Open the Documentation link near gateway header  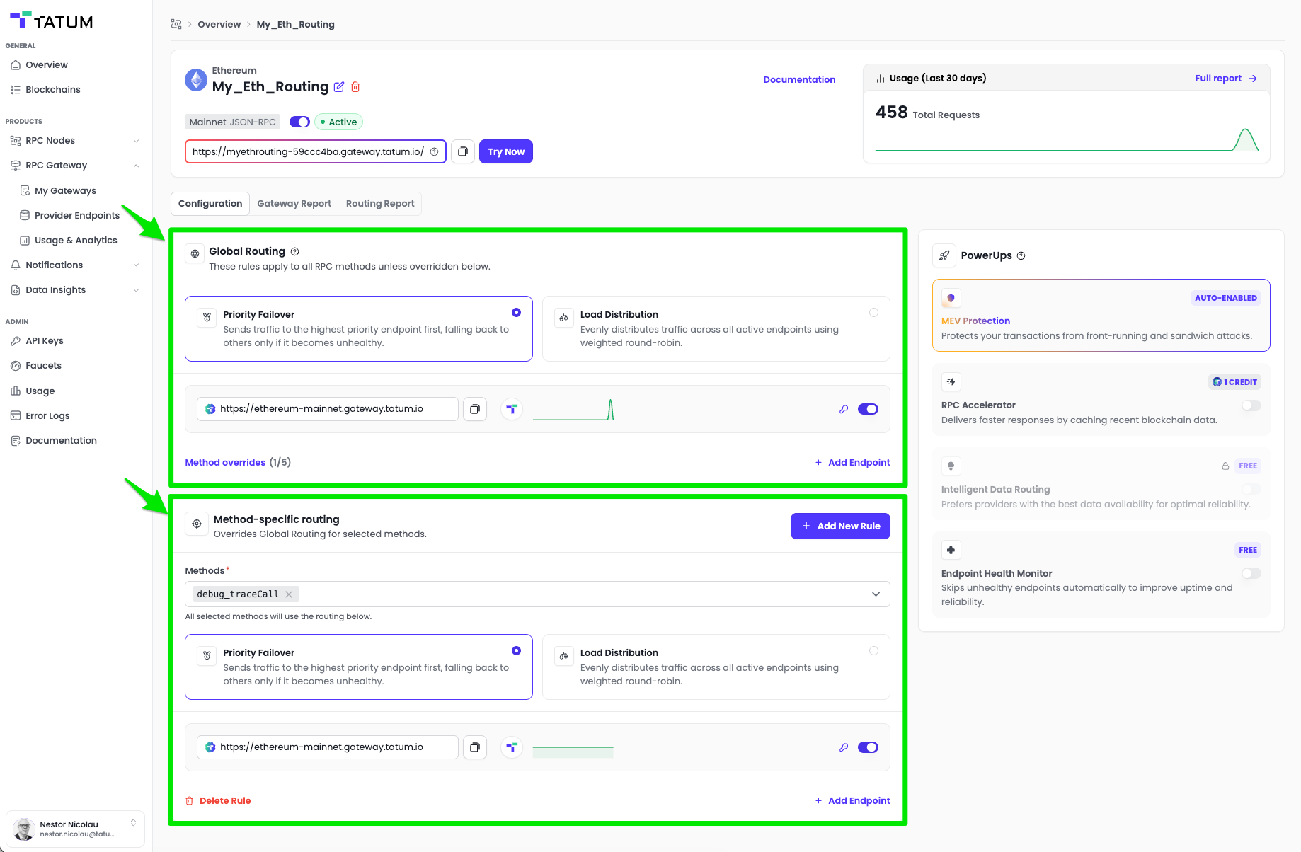pos(799,79)
